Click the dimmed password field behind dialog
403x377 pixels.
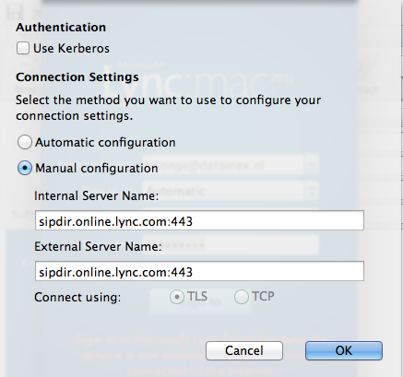231,245
